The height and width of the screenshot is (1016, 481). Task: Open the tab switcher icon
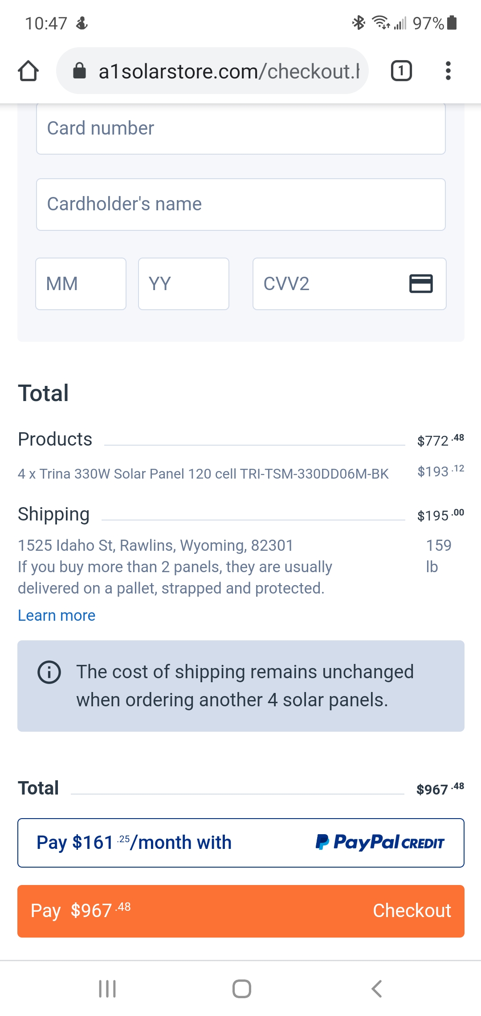401,71
